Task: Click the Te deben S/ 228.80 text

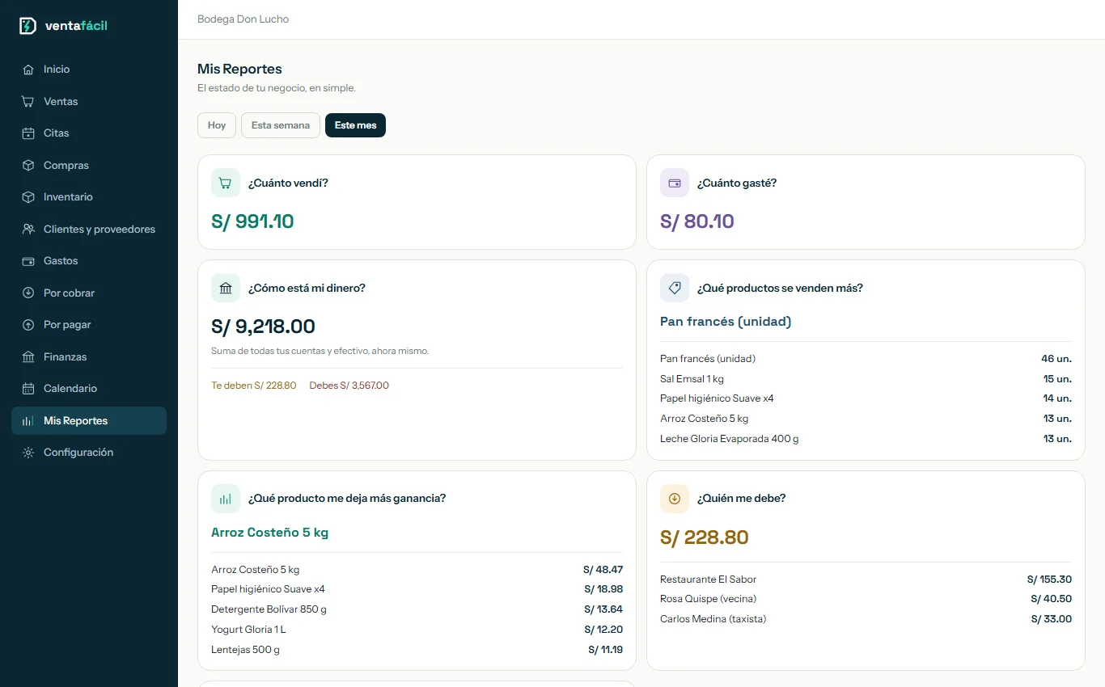Action: 254,386
